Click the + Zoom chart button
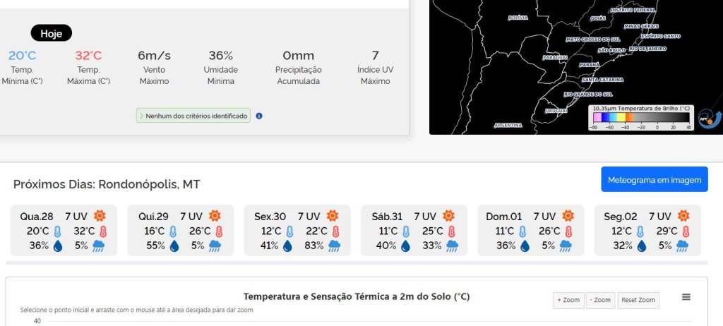The width and height of the screenshot is (723, 326). click(x=568, y=300)
